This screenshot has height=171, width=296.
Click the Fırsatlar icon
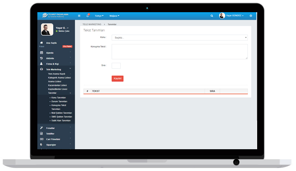(x=41, y=128)
